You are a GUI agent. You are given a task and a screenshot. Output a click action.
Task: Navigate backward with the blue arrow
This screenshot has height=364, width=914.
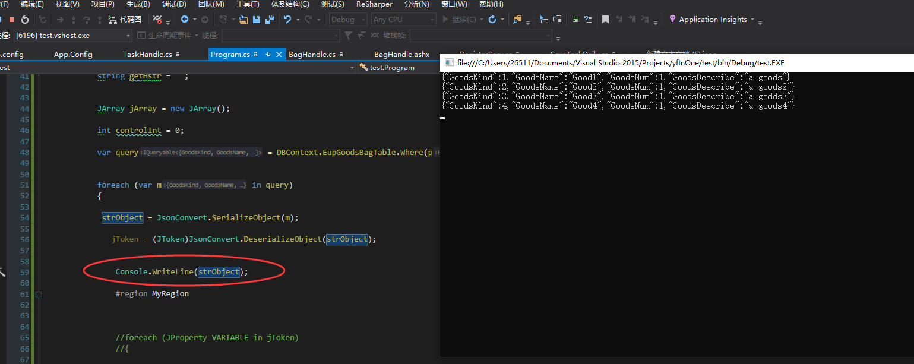click(x=184, y=20)
